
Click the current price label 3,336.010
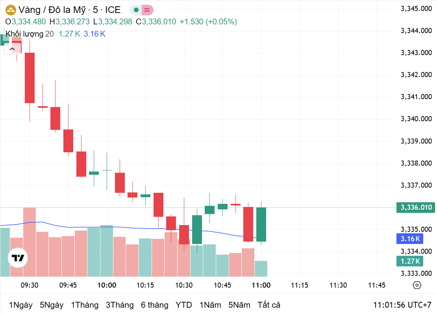pos(416,207)
